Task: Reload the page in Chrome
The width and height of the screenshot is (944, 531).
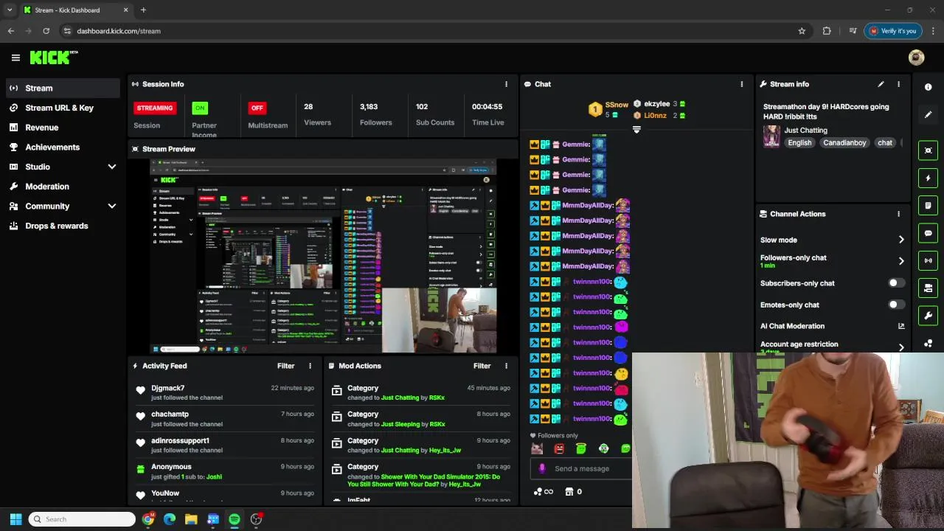Action: 46,31
